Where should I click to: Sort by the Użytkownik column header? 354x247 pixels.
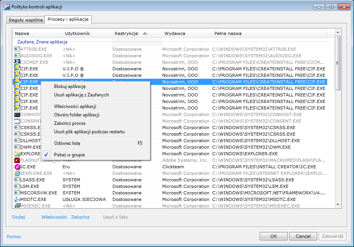[87, 33]
